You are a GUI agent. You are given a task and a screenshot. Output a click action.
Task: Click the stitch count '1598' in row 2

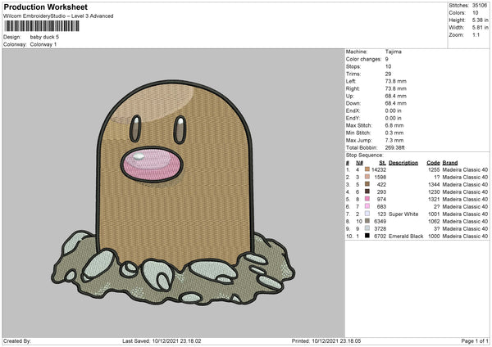pyautogui.click(x=380, y=178)
